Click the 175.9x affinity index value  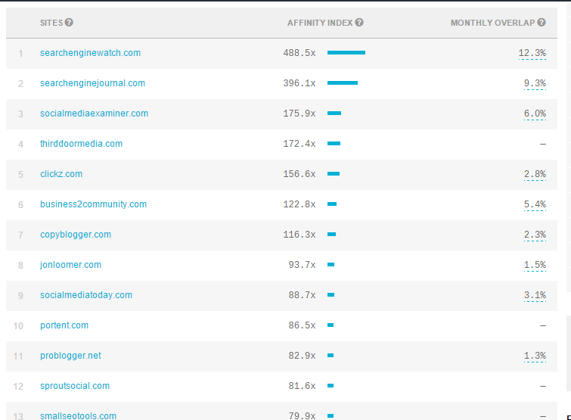coord(299,114)
